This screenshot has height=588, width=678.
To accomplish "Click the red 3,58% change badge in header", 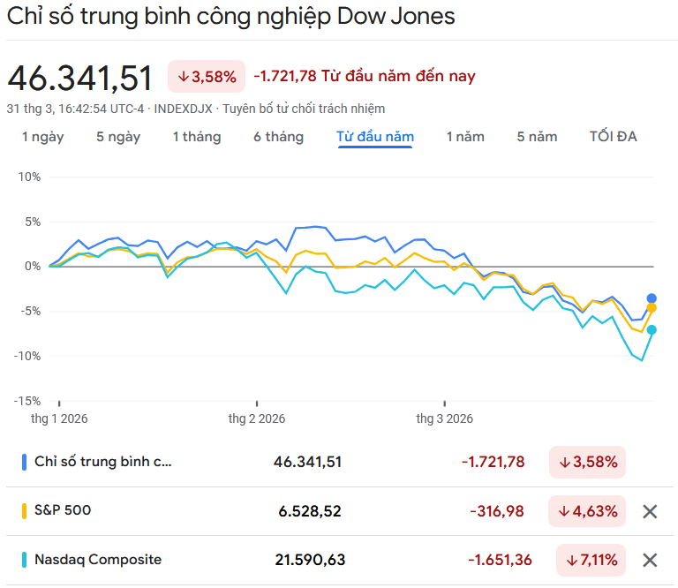I will pos(207,77).
